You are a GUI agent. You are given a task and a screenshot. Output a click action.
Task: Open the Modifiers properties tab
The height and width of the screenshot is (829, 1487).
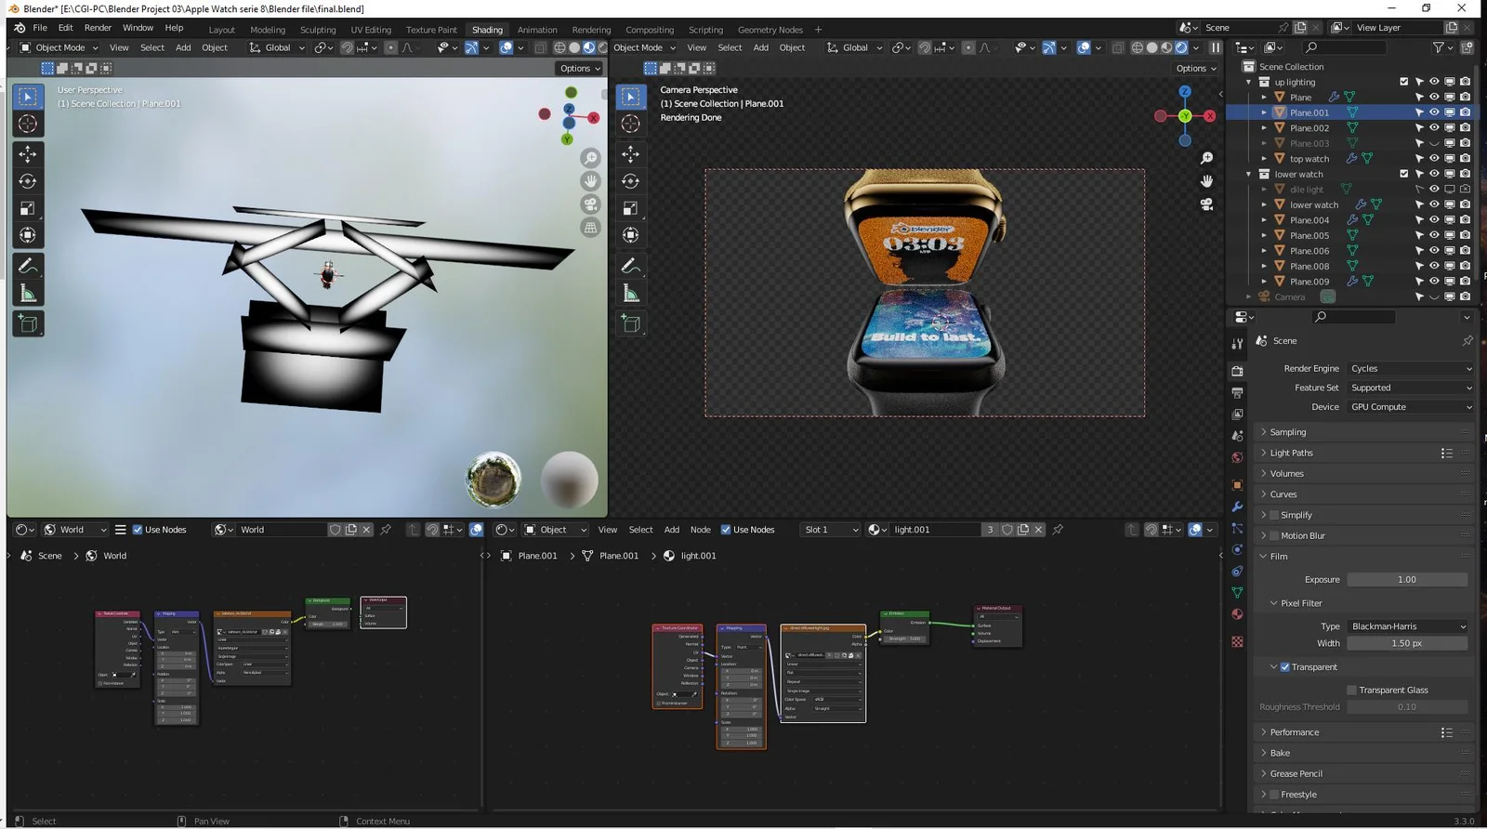tap(1237, 507)
